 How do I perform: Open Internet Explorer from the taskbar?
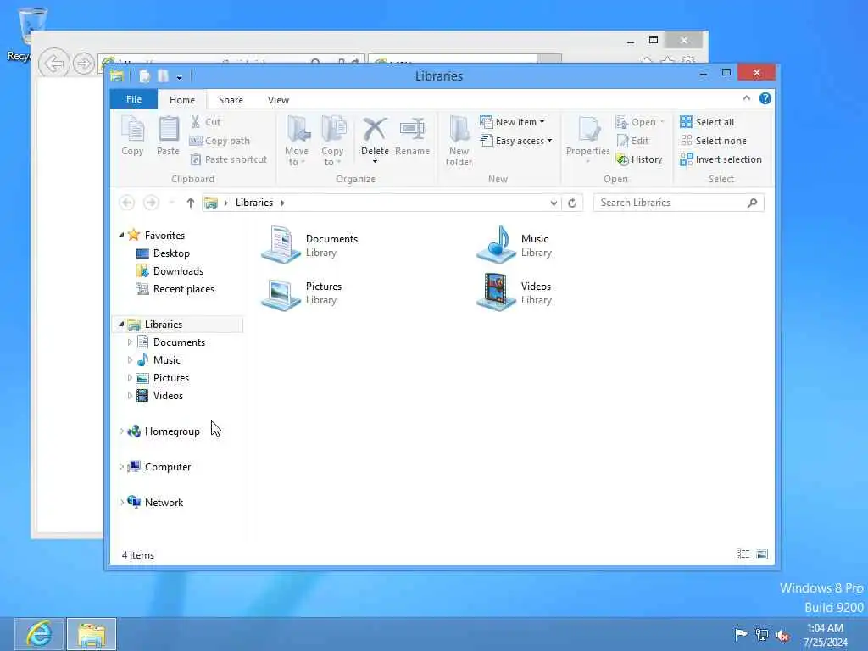tap(39, 634)
